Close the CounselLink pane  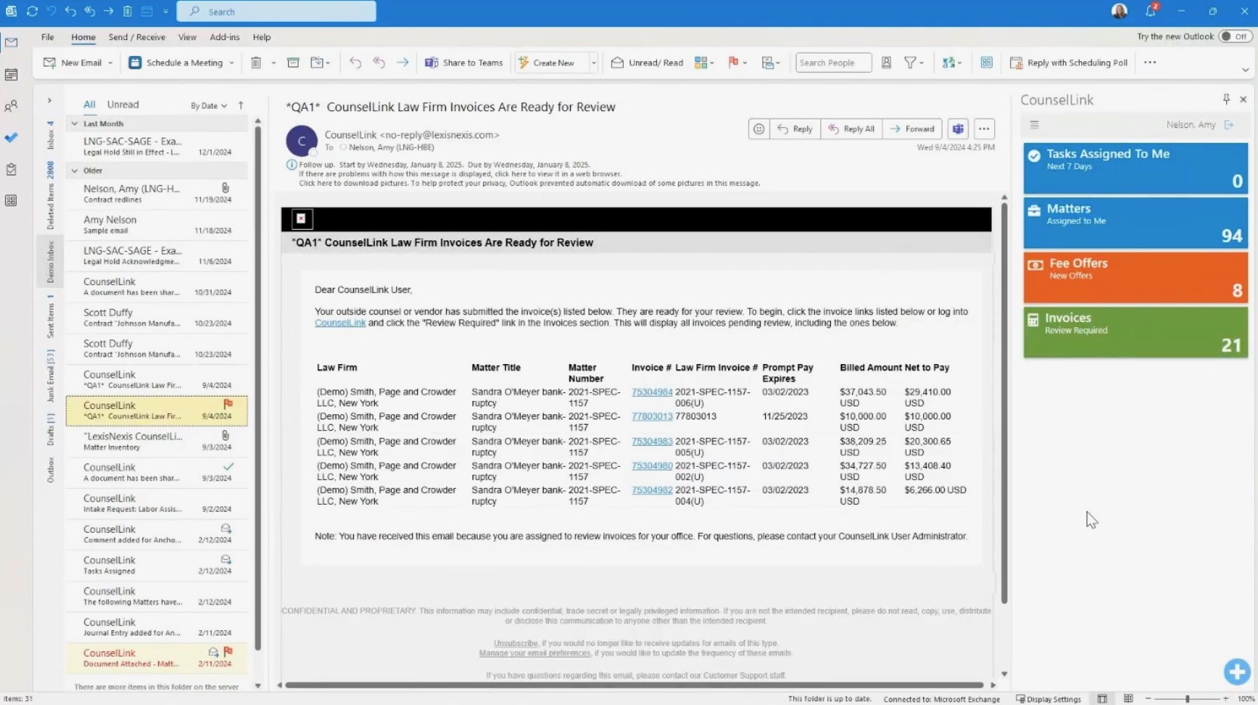point(1243,99)
